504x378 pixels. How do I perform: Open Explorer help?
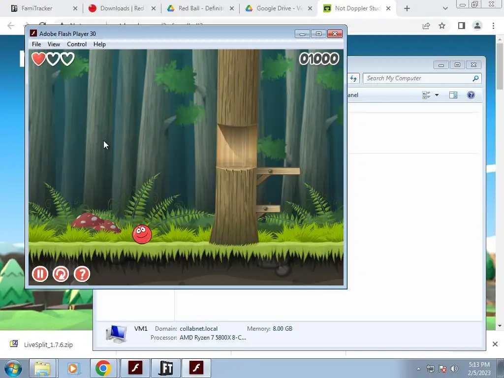coord(471,95)
